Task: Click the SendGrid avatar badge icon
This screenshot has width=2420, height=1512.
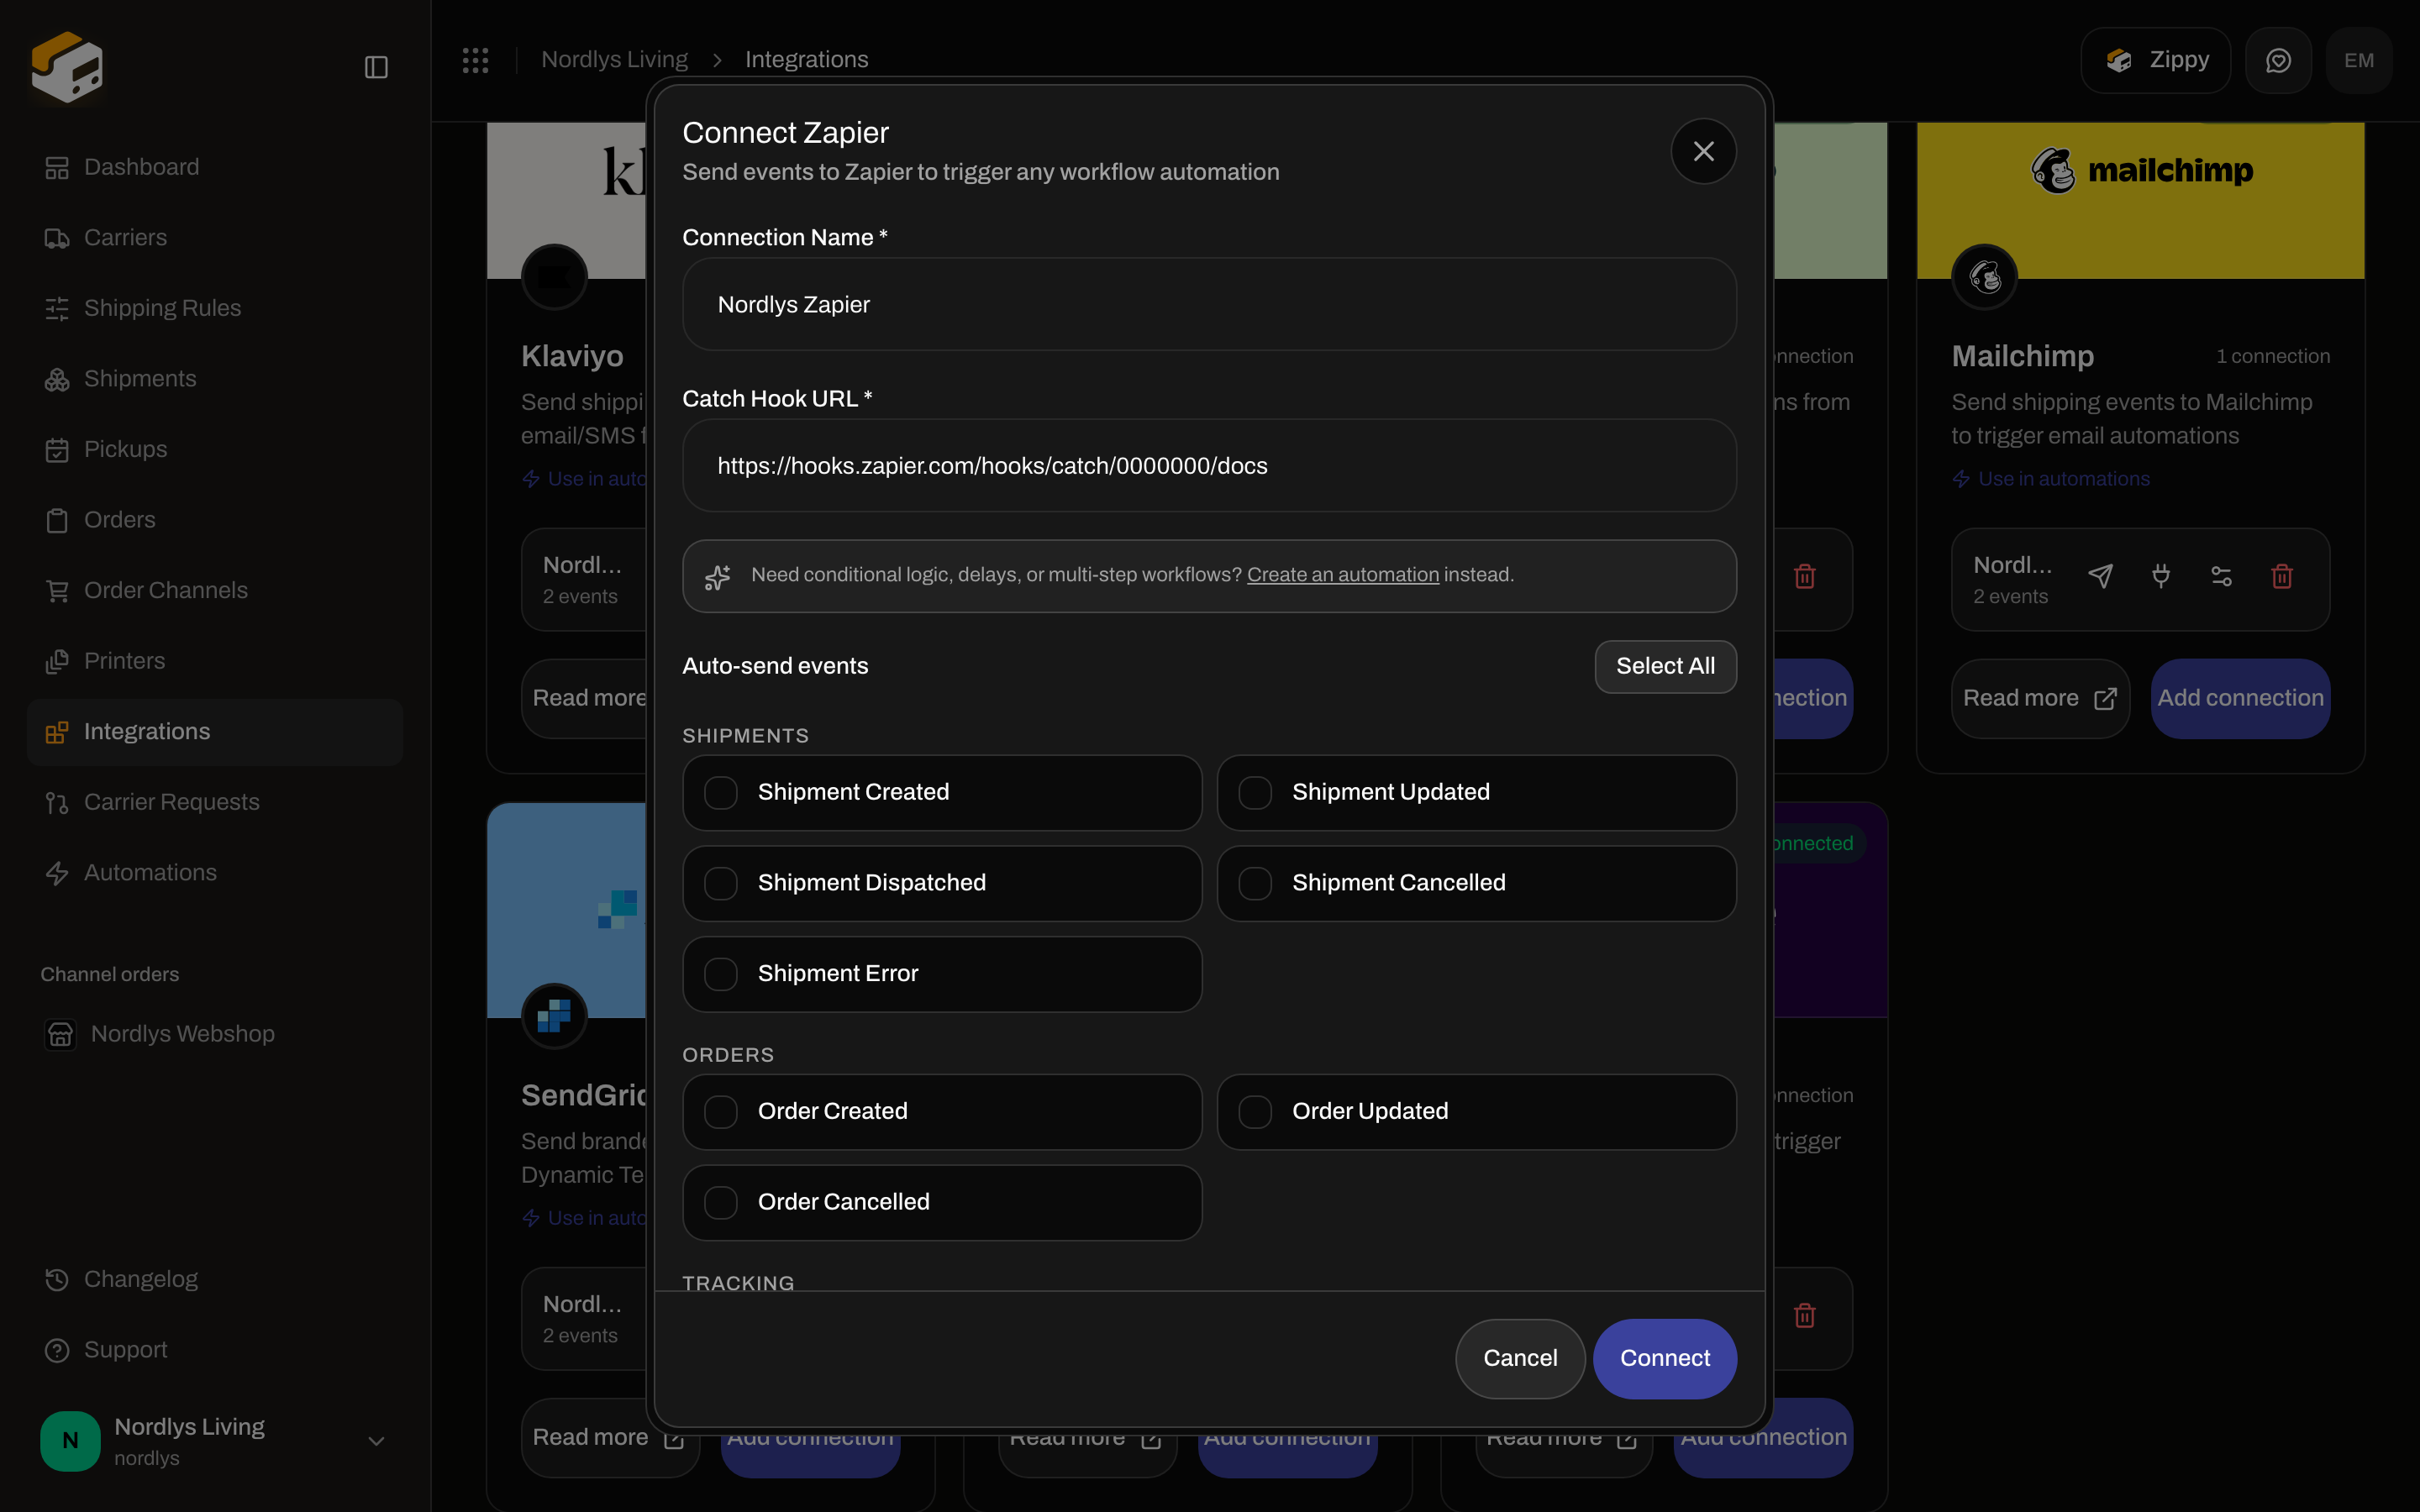Action: point(554,1016)
